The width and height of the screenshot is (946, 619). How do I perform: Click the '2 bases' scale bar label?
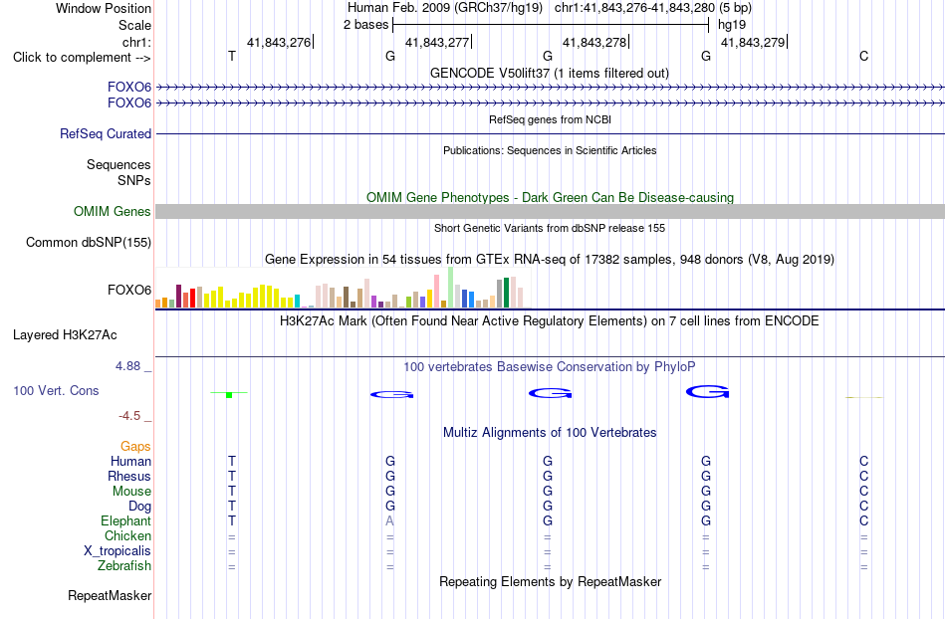(366, 25)
